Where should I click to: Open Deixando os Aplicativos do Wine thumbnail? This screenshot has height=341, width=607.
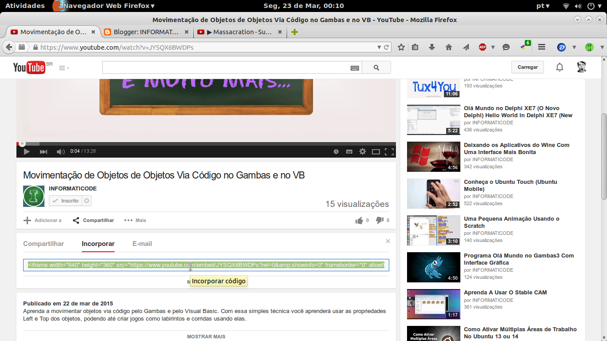pos(434,157)
